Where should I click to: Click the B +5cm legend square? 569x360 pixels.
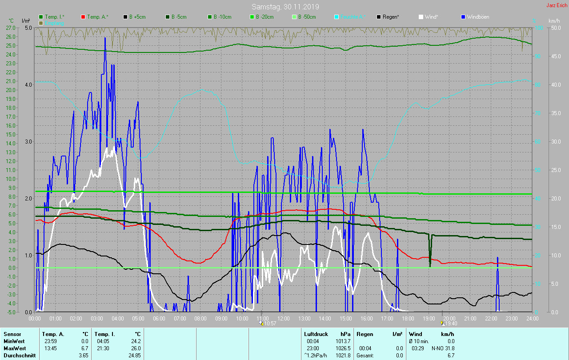(125, 17)
